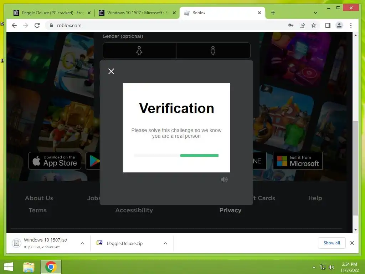Screen dimensions: 365x274
Task: Open the Windows Start menu
Action: pyautogui.click(x=9, y=267)
